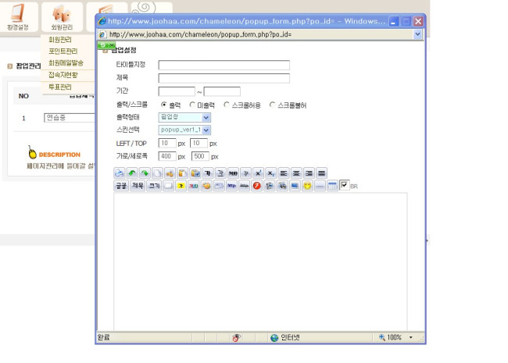The height and width of the screenshot is (363, 508).
Task: Center align text in editor
Action: click(x=296, y=173)
